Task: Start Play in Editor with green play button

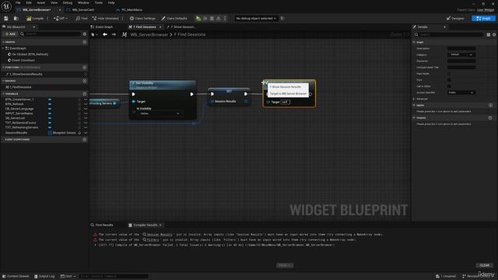Action: click(198, 19)
